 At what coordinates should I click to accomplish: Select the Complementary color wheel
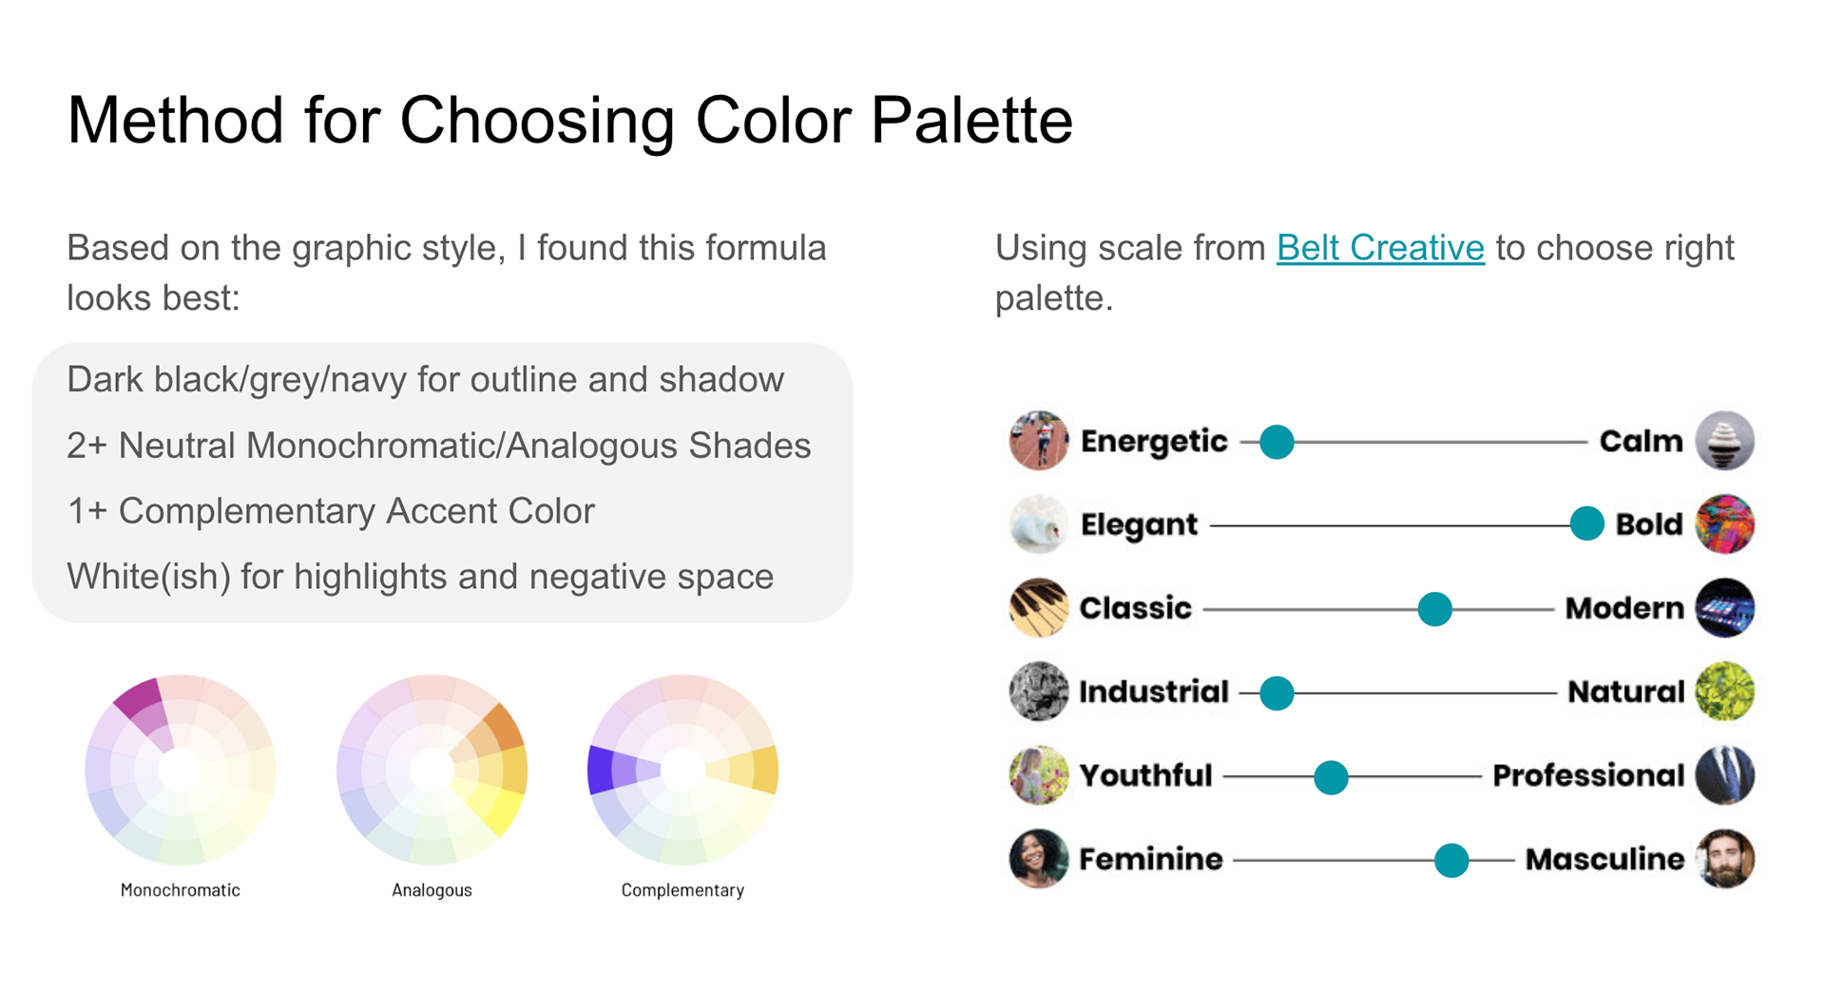[x=682, y=770]
